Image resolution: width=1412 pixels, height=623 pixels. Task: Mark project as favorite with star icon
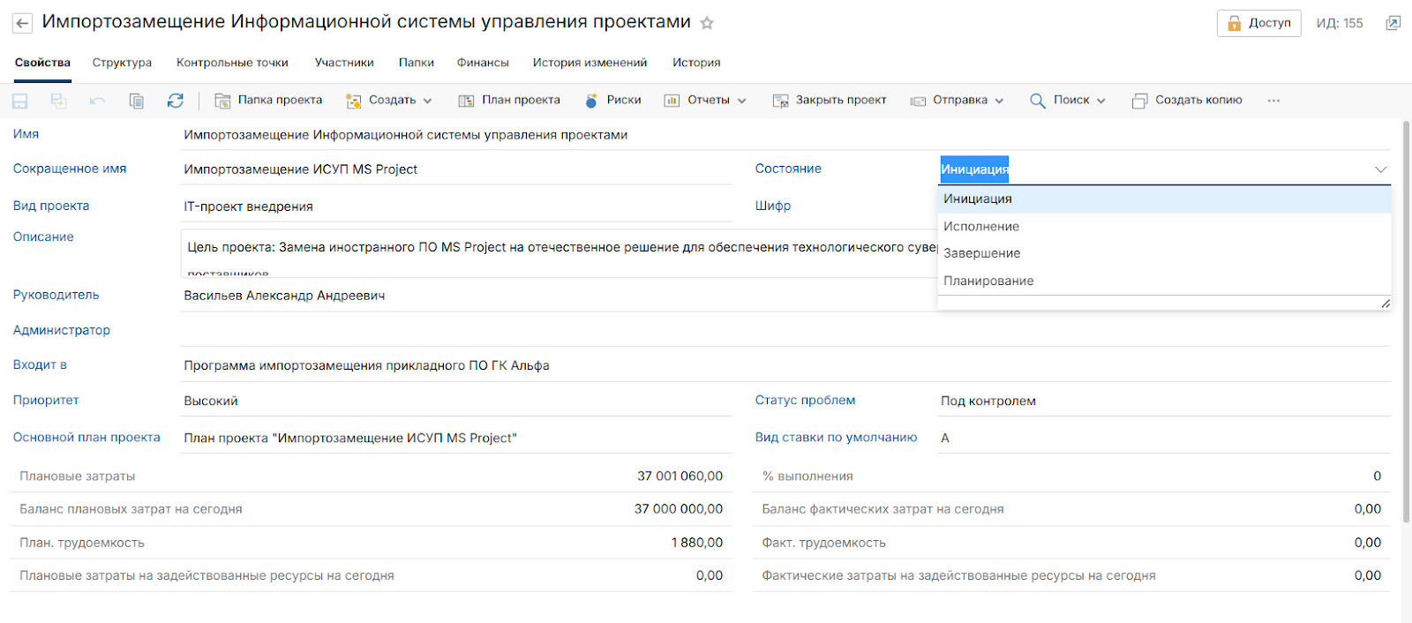tap(707, 24)
